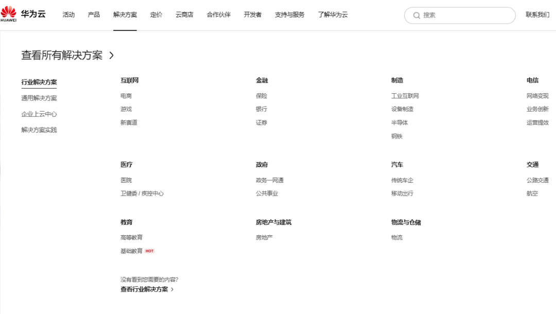Screen dimensions: 556x314
Task: Open the 云商店 menu item
Action: [184, 14]
